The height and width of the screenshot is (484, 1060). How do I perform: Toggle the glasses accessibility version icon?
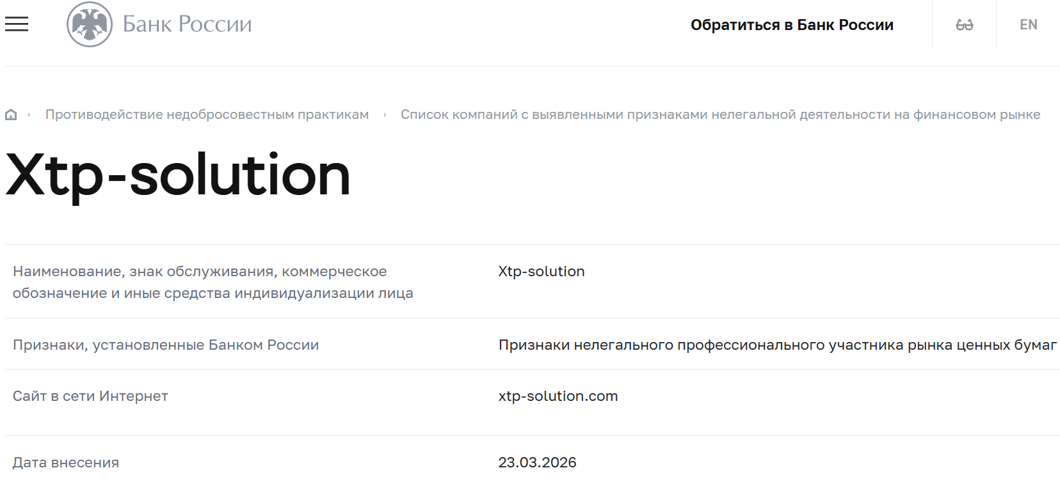tap(964, 25)
